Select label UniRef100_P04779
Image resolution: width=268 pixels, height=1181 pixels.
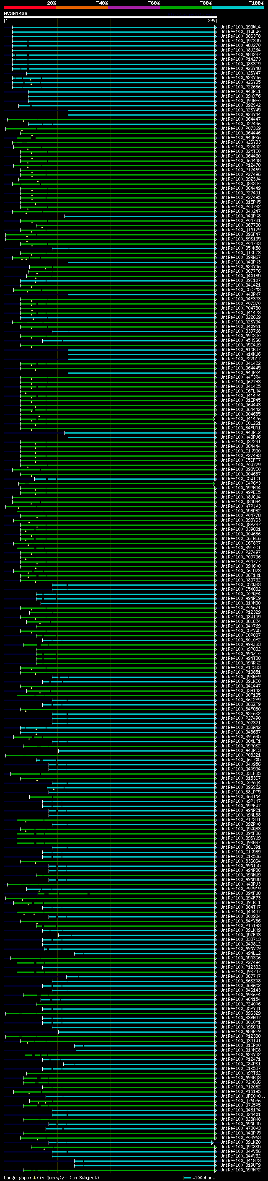coord(240,465)
